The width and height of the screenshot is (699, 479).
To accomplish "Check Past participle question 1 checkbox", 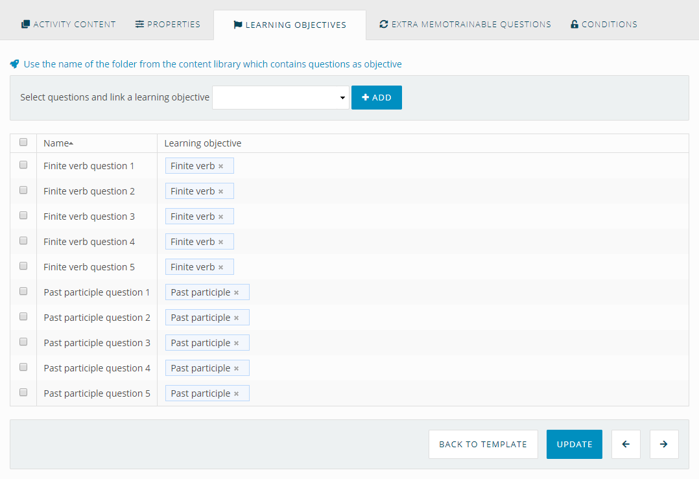I will (23, 292).
